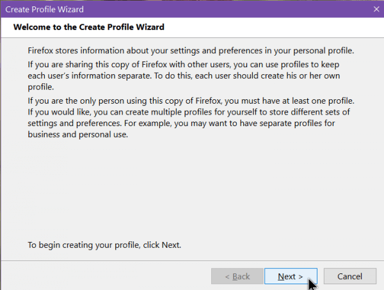
Task: Cancel the Create Profile Wizard
Action: coord(349,277)
